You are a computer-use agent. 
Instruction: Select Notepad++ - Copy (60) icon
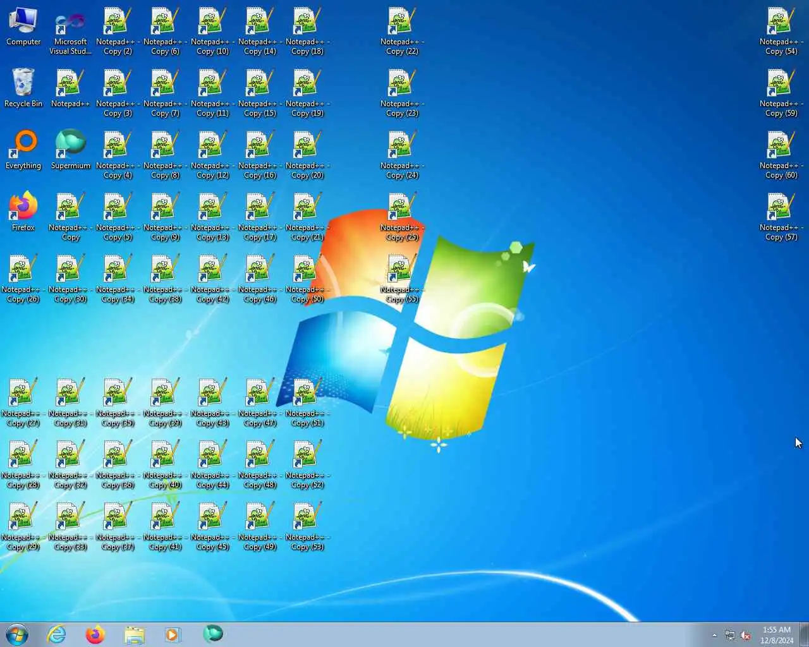[x=782, y=155]
